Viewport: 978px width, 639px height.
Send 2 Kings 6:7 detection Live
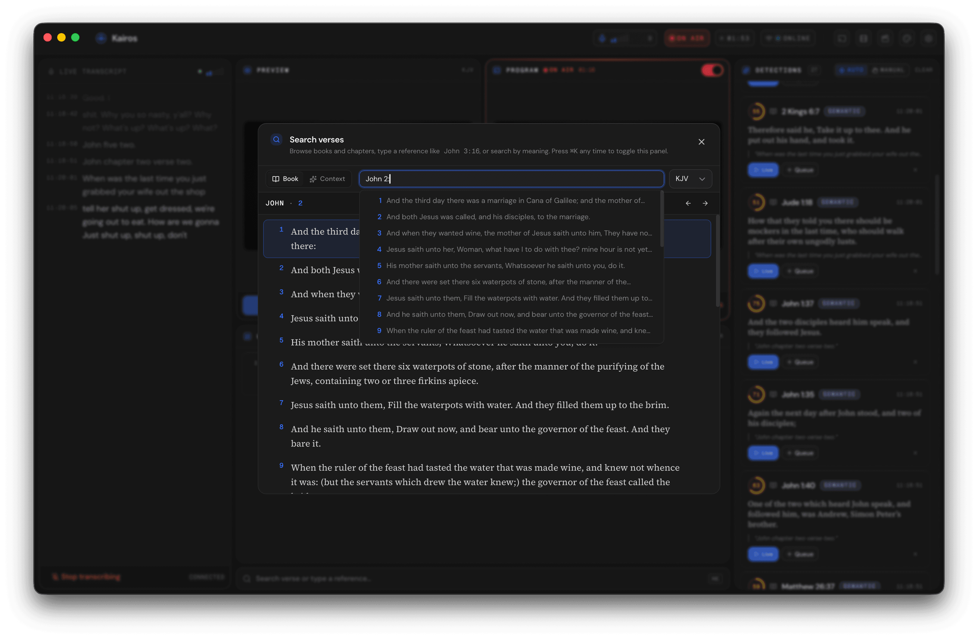click(763, 170)
